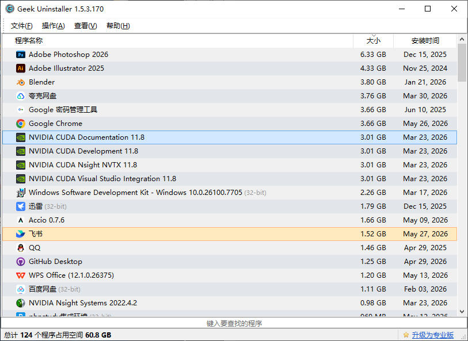
Task: Click the vertical scrollbar thumb
Action: [x=462, y=62]
